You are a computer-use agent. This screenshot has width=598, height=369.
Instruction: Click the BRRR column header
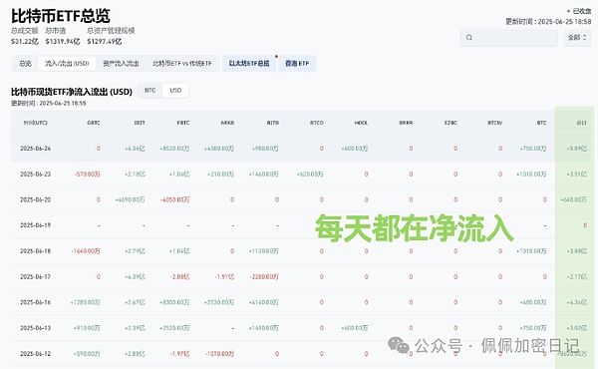pos(406,123)
